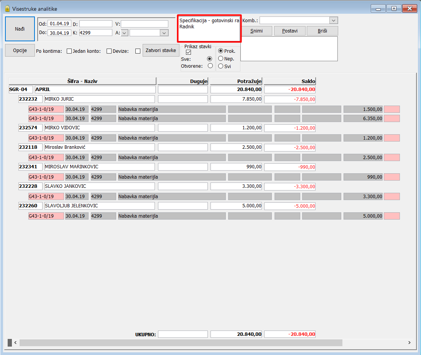Click the pink status cell of 1.500,00 row

point(392,109)
